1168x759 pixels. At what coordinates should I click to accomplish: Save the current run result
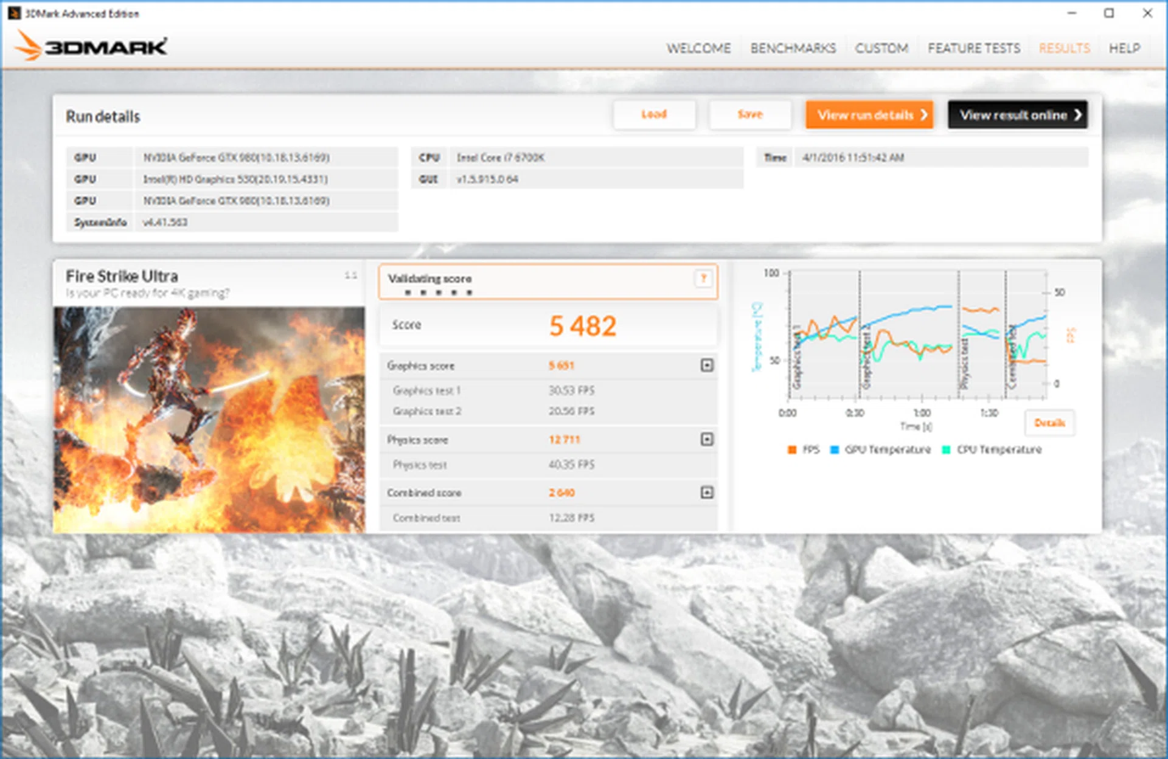pyautogui.click(x=750, y=114)
